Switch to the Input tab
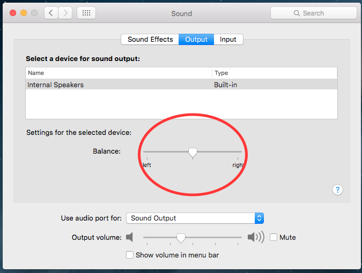Image resolution: width=362 pixels, height=273 pixels. click(228, 39)
